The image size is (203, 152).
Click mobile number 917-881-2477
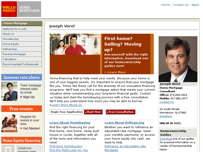coord(179,98)
